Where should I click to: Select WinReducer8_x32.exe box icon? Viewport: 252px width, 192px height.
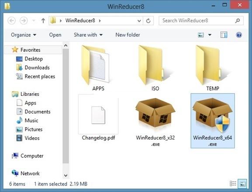click(155, 113)
